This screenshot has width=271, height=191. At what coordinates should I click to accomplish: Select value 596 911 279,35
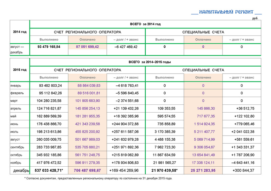87,163
